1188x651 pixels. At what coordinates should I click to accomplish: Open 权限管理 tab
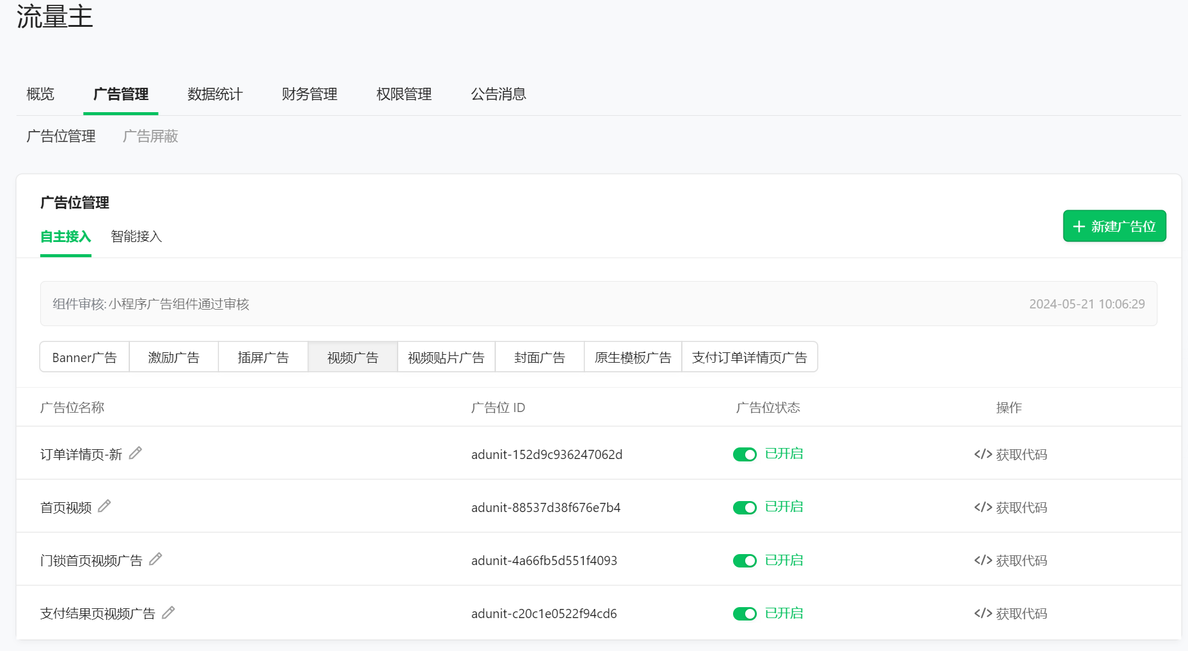[x=404, y=94]
